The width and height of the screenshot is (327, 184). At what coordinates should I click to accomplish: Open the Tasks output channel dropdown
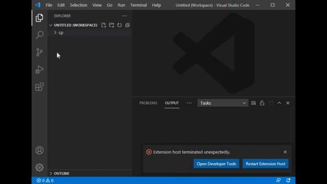click(223, 103)
